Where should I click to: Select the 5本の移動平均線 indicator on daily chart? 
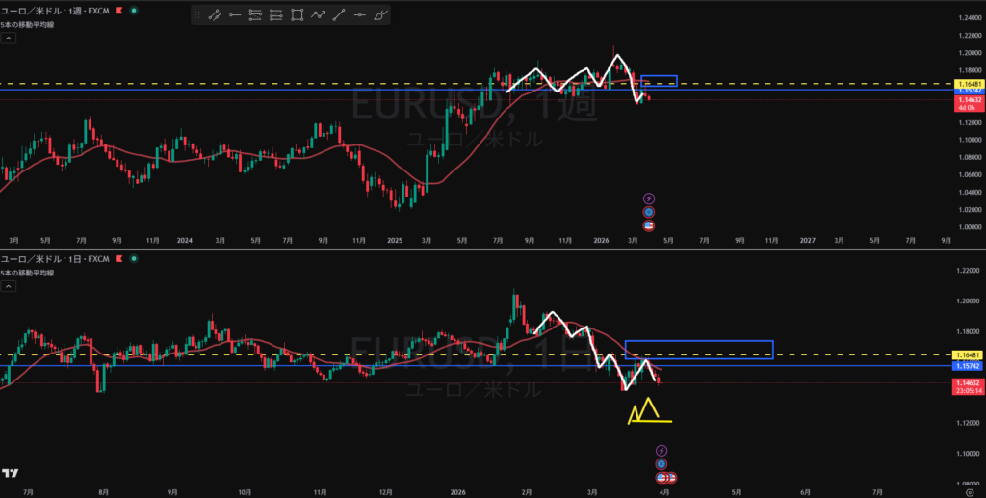point(29,274)
